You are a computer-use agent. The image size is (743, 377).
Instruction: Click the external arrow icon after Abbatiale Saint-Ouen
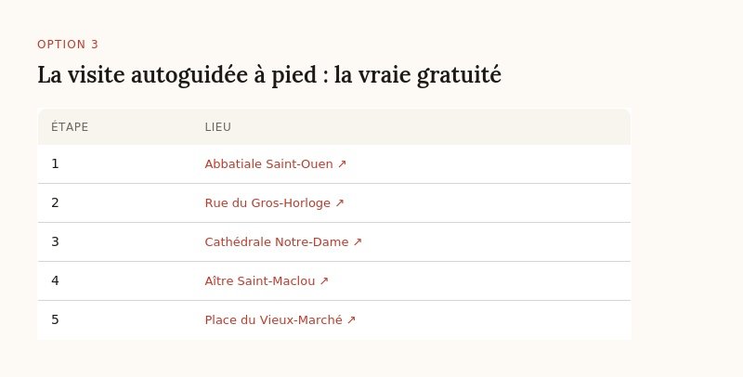(x=342, y=163)
